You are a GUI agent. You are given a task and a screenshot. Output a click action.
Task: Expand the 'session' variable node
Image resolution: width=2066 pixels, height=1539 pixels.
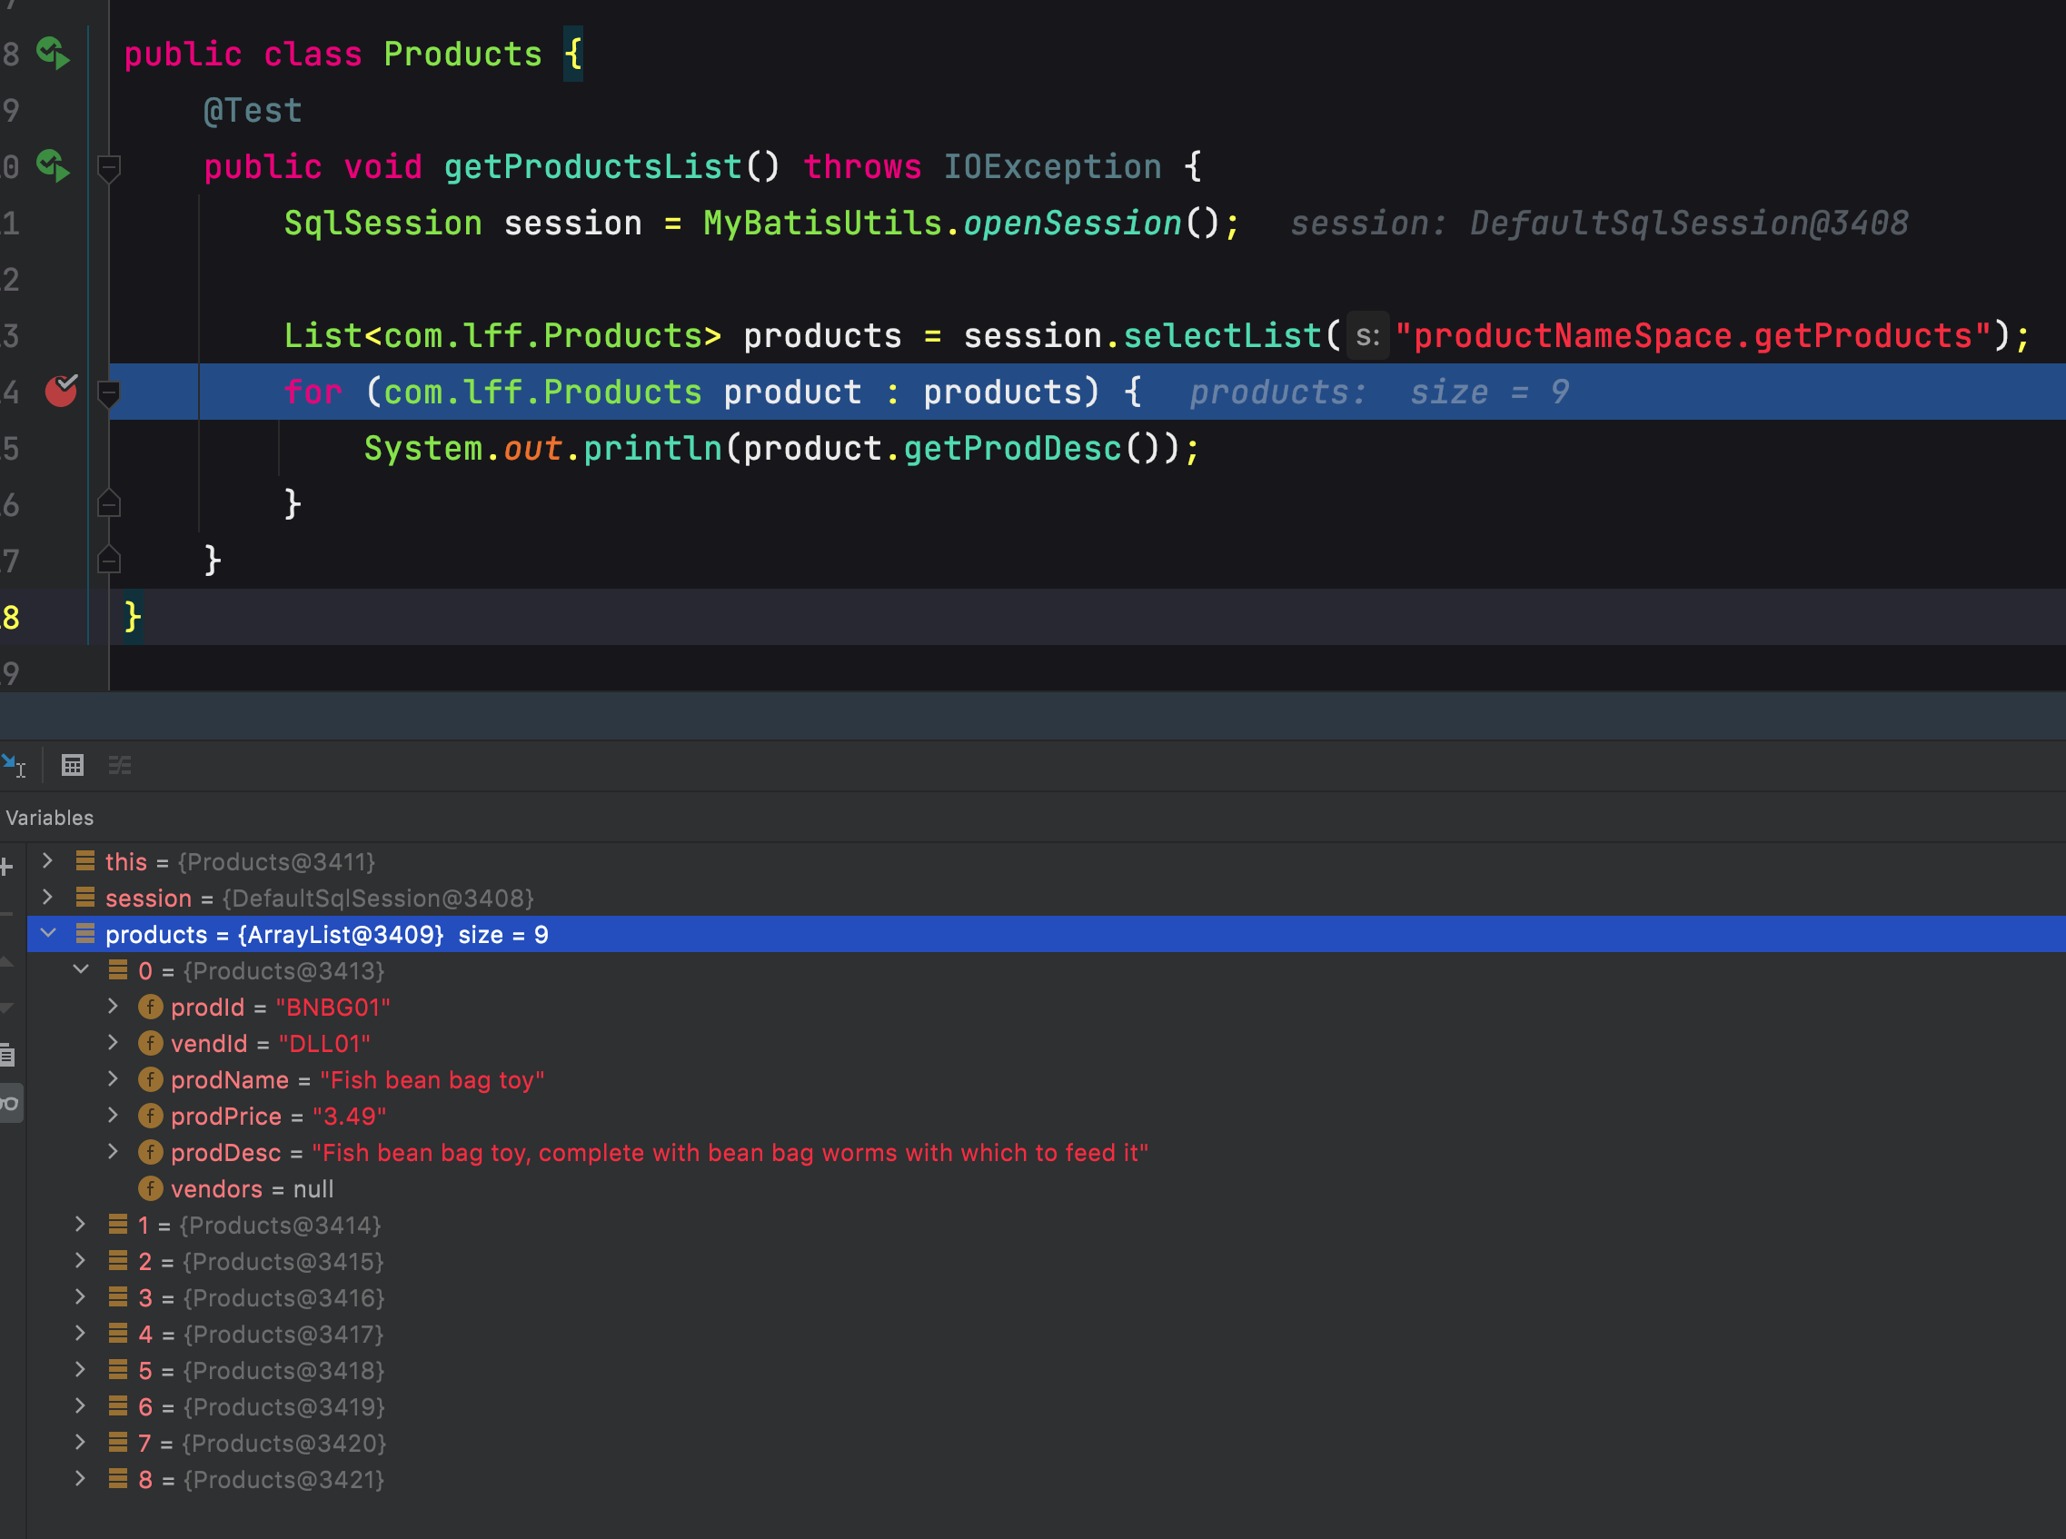pyautogui.click(x=47, y=897)
